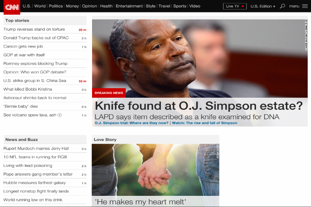Read 'U.S. strike group in S. China Sea'

pos(35,81)
